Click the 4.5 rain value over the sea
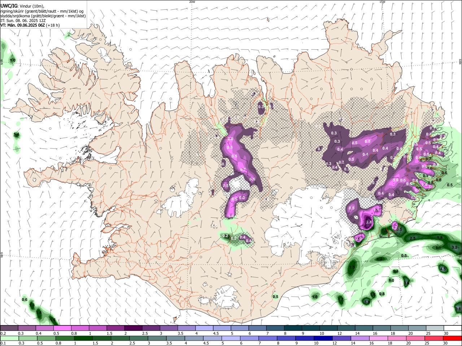This screenshot has width=462, height=346. pos(443,269)
